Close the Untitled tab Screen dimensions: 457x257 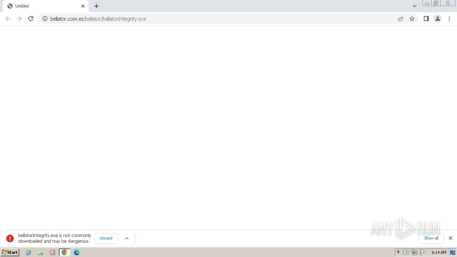83,6
